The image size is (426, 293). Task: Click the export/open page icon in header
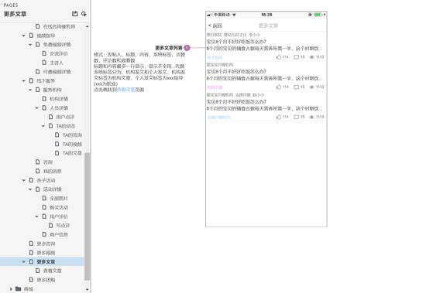coord(74,14)
